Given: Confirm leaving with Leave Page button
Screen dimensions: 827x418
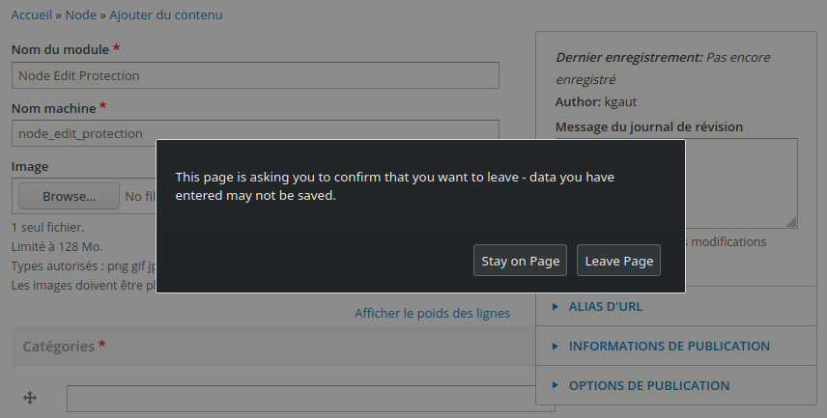Looking at the screenshot, I should [618, 261].
